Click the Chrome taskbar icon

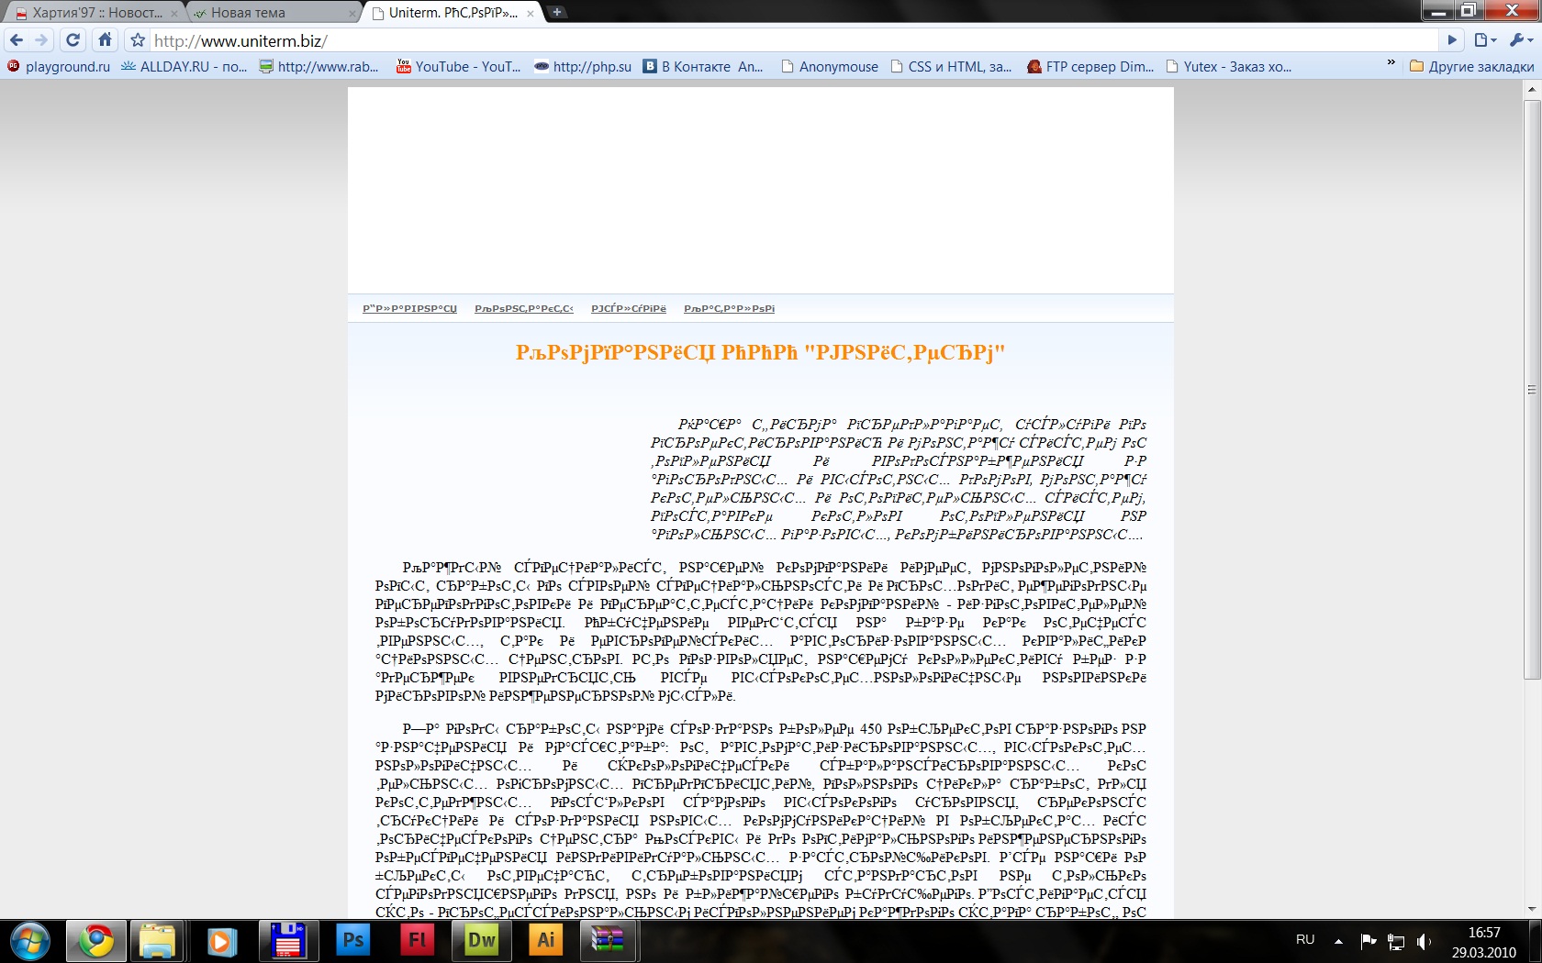click(x=95, y=941)
